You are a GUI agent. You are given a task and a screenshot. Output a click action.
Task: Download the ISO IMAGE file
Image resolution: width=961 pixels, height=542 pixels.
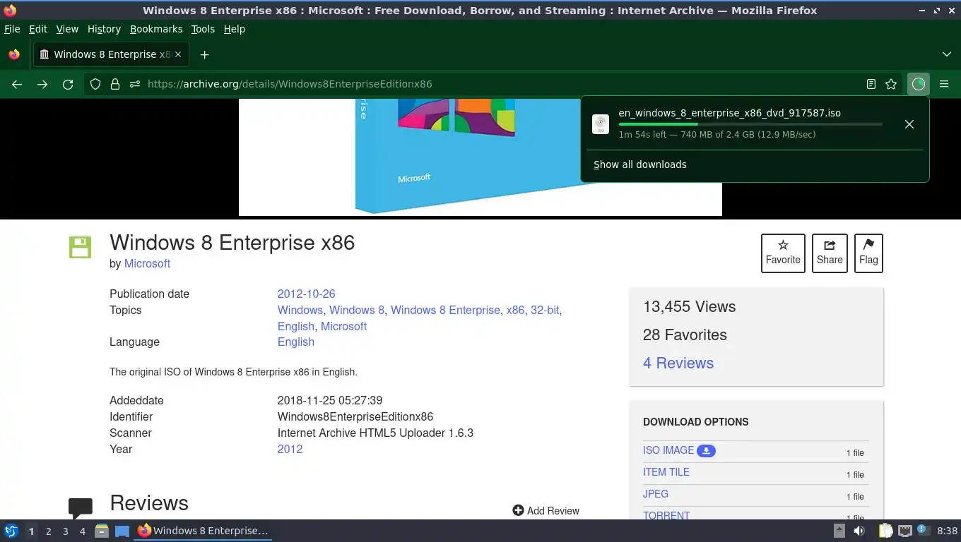(x=668, y=450)
